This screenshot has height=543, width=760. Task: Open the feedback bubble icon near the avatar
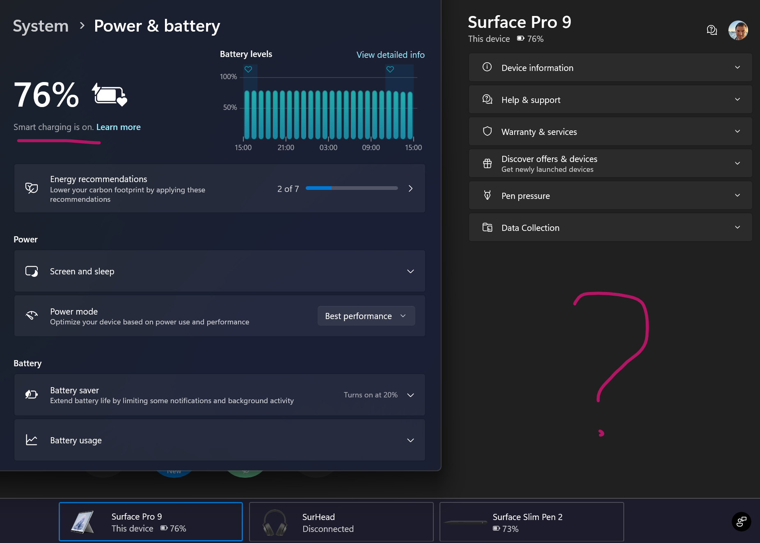[712, 30]
